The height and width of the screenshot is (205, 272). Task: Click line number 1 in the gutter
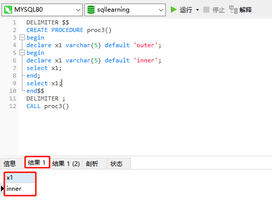14,22
